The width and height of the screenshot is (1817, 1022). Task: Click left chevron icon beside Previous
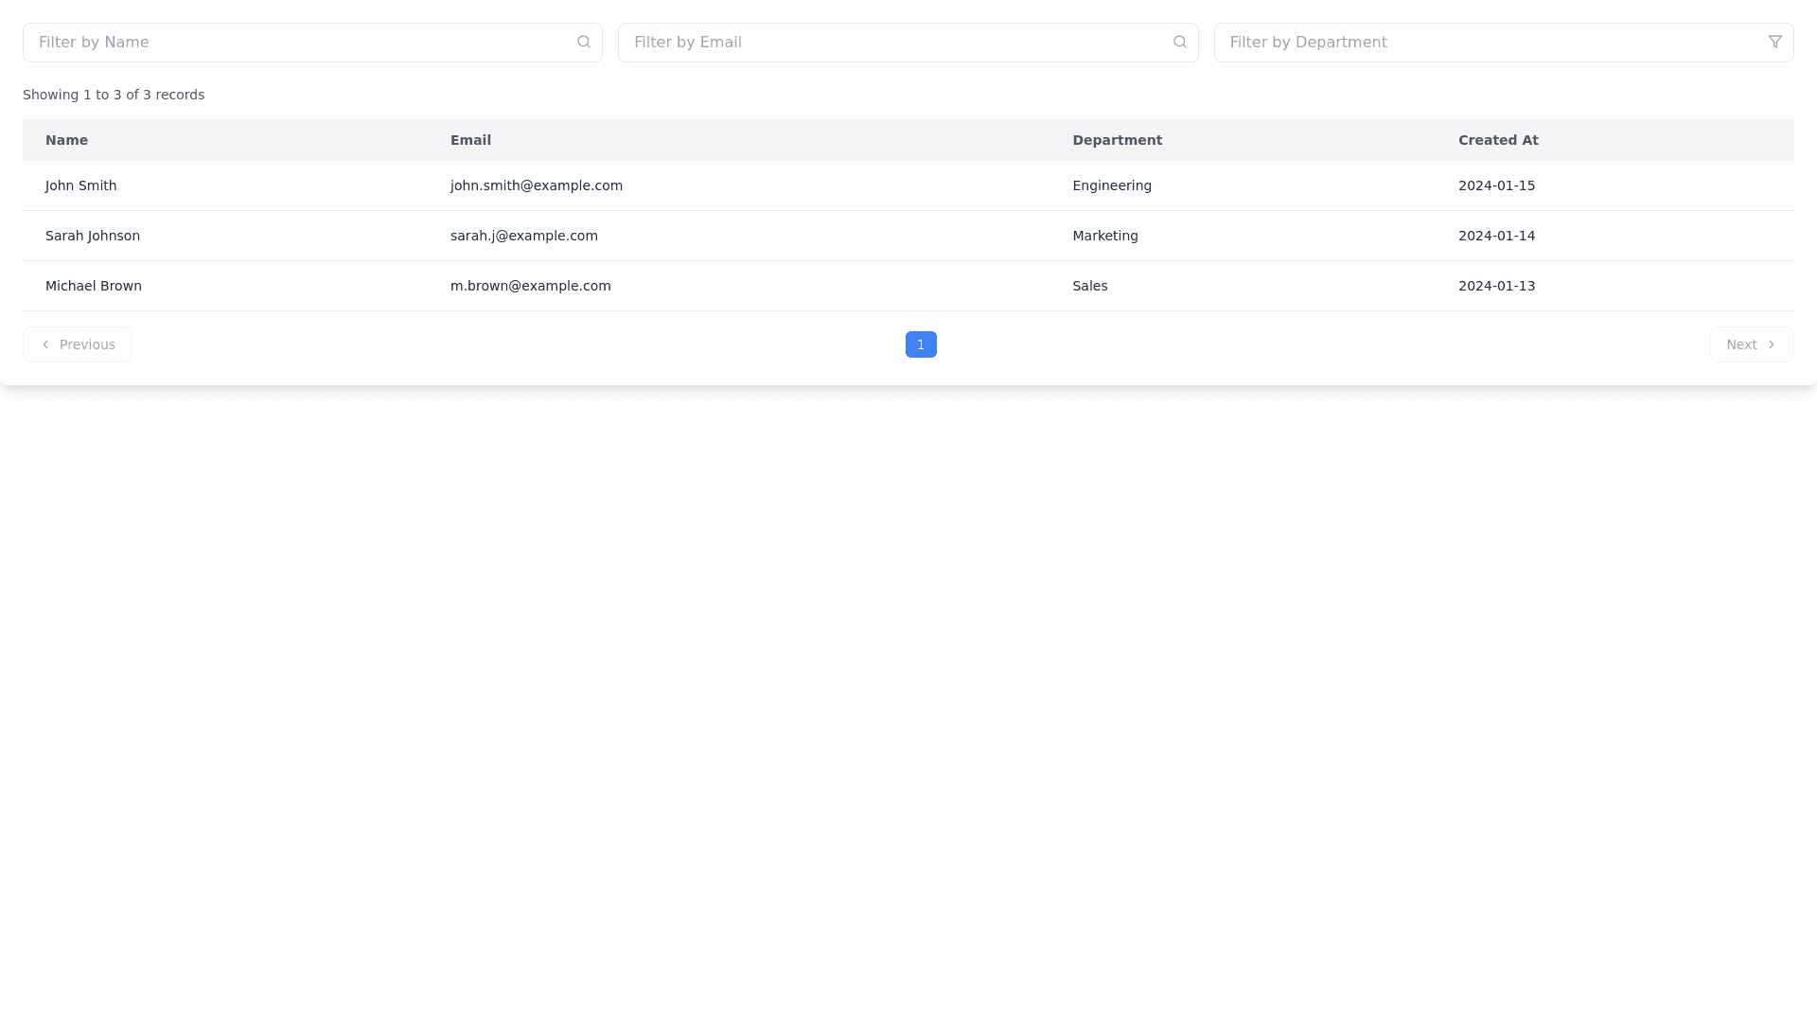coord(45,344)
